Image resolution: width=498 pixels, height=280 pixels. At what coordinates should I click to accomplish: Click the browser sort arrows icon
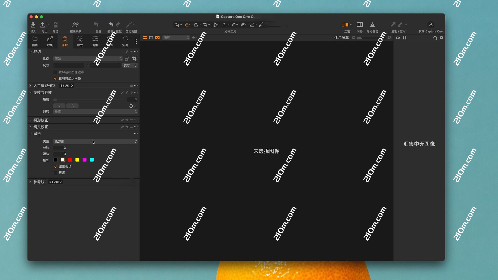(x=405, y=38)
